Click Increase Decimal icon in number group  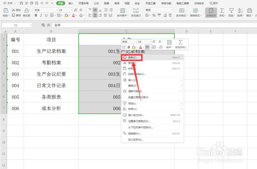tap(165, 16)
